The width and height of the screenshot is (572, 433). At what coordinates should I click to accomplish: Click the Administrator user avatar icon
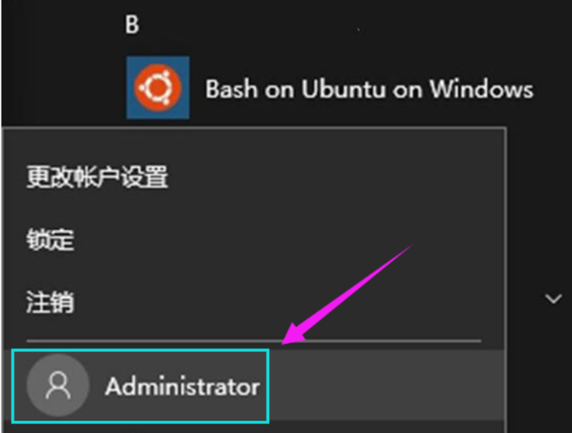pos(58,386)
